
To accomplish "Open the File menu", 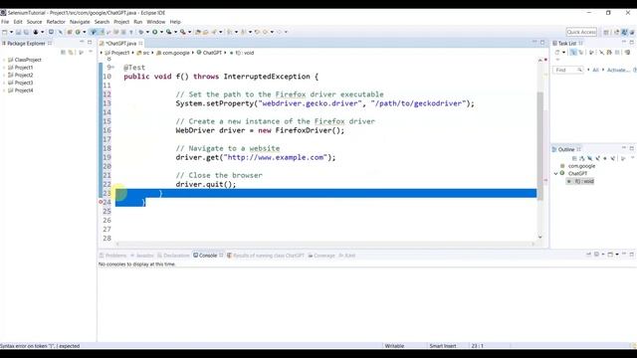I will (5, 22).
